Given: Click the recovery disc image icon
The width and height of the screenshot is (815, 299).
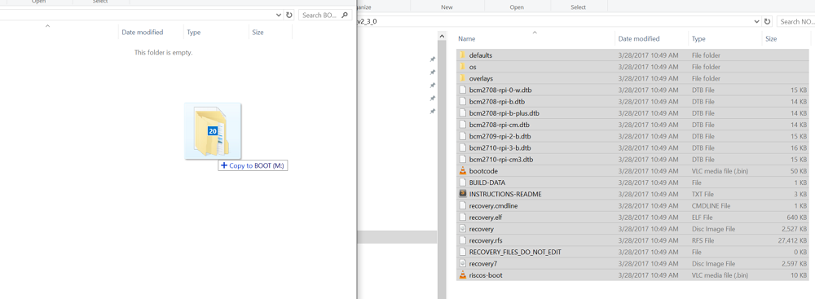Looking at the screenshot, I should pos(463,229).
